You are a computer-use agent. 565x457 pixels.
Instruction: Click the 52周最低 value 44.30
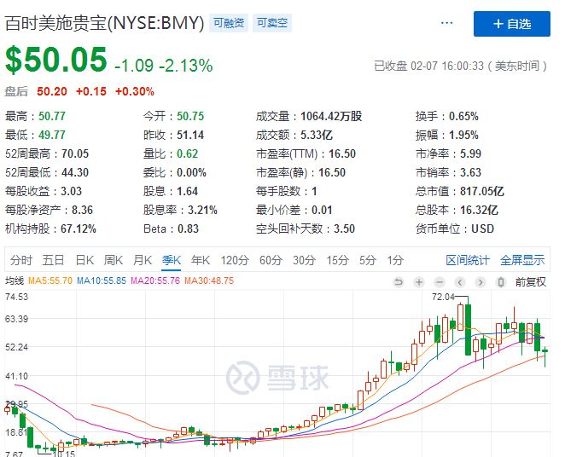75,172
